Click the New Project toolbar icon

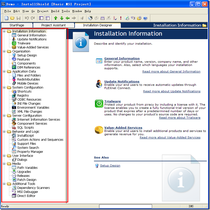click(x=6, y=18)
